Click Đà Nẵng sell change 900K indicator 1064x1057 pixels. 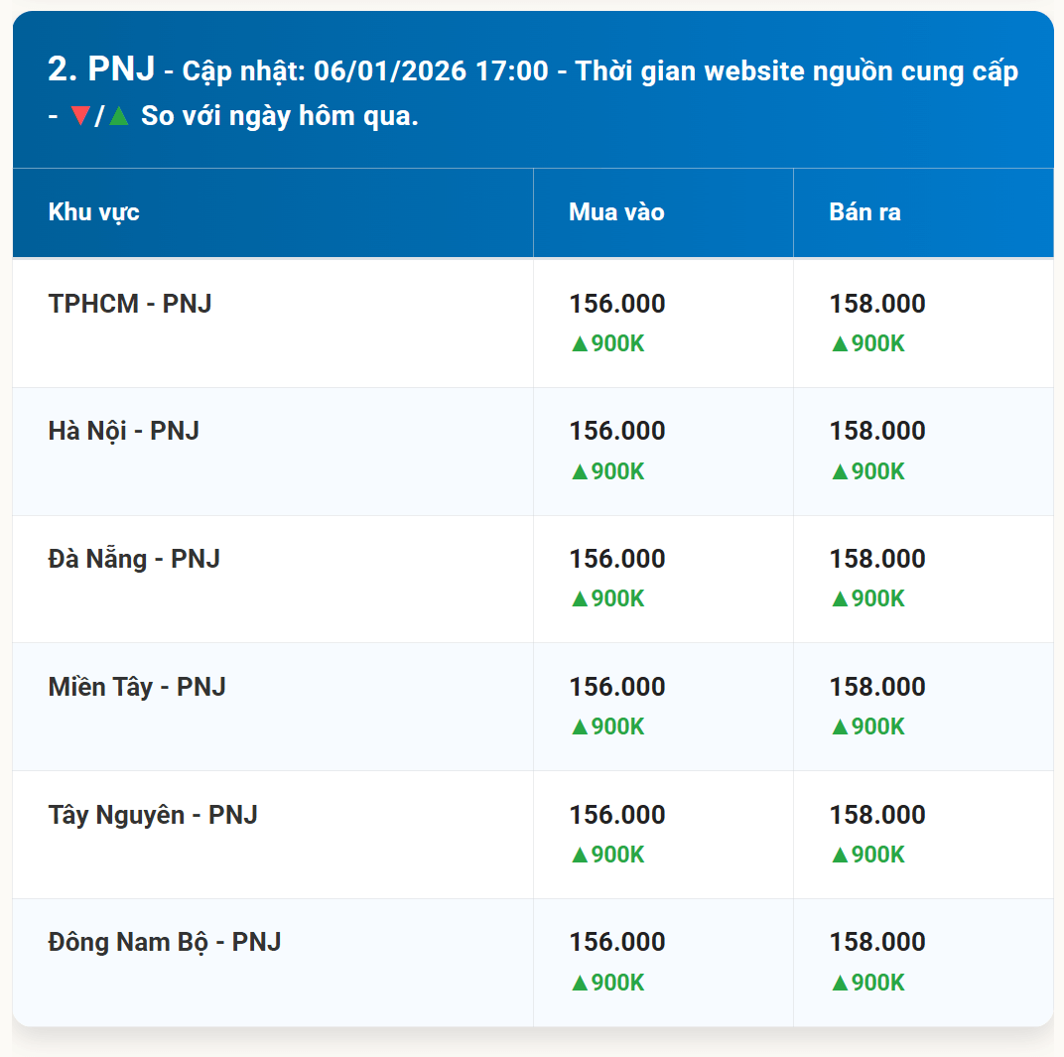click(868, 598)
